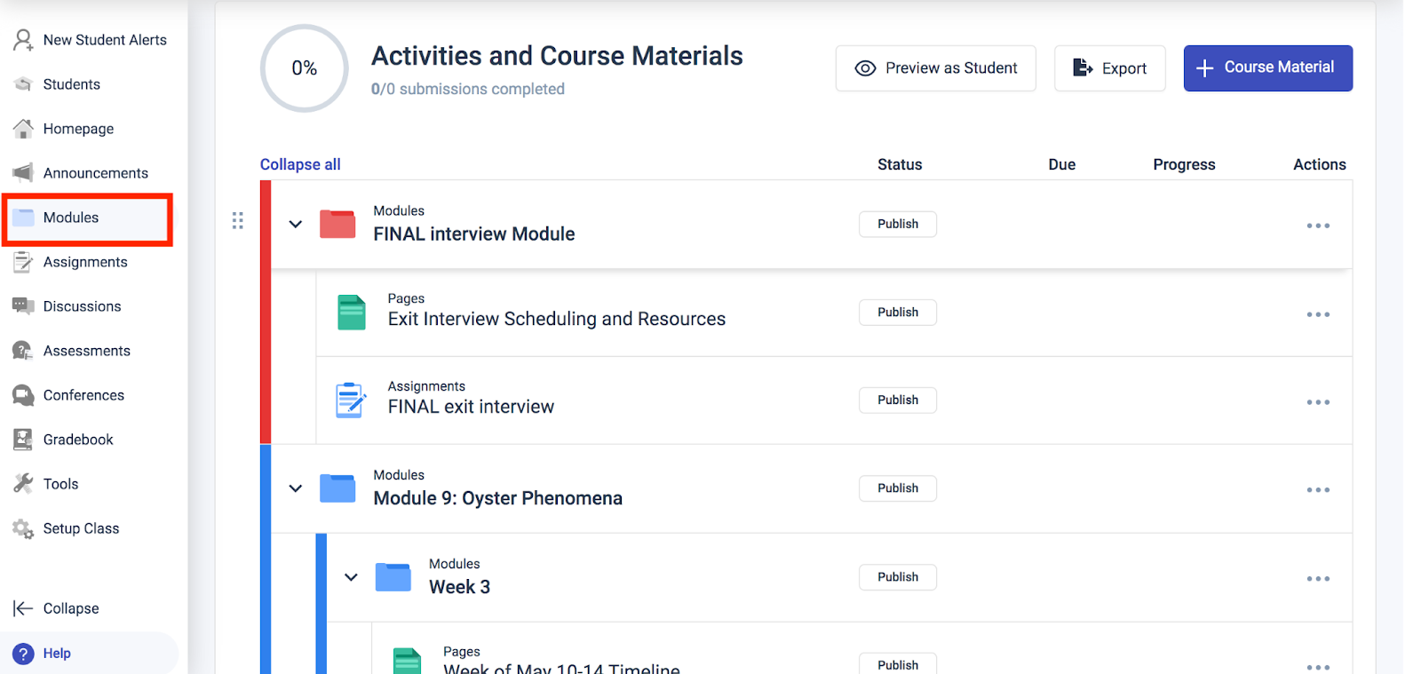Click the Gradebook icon in sidebar
The width and height of the screenshot is (1421, 674).
pos(23,440)
